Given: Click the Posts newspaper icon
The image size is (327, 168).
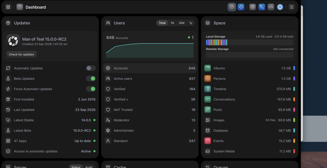Looking at the screenshot, I should (208, 110).
